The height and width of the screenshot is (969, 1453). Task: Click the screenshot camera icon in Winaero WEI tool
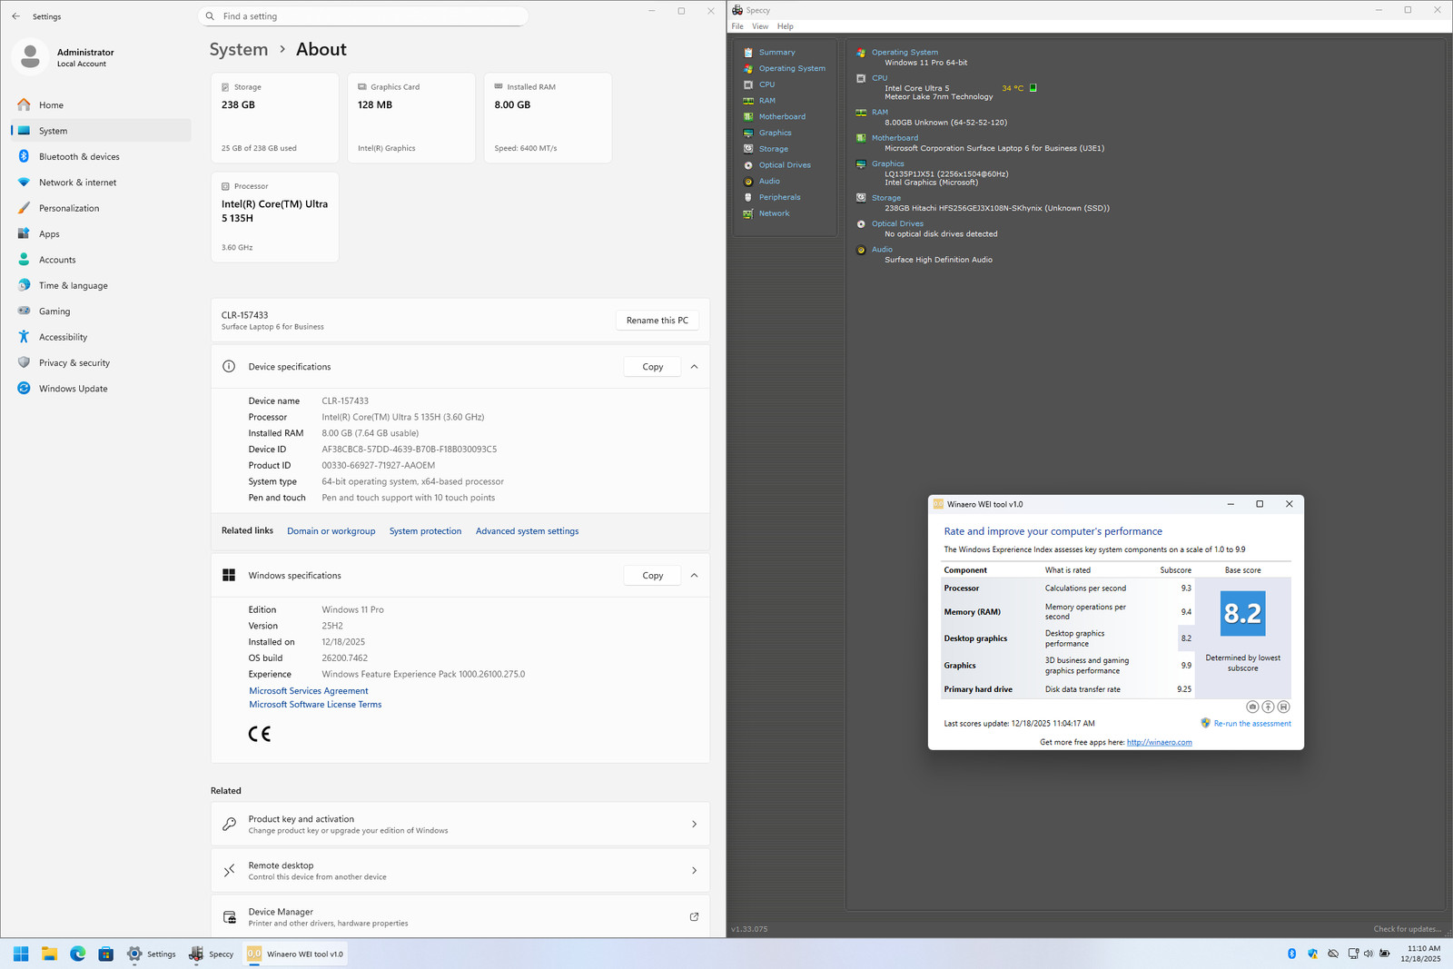(x=1252, y=707)
